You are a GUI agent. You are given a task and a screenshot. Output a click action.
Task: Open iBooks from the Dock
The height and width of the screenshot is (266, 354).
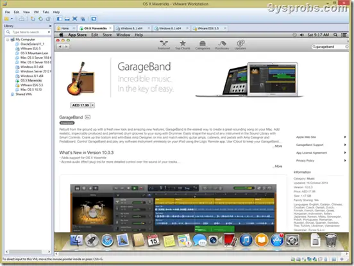261,240
